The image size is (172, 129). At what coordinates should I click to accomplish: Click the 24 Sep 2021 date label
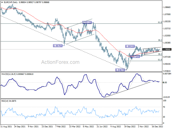click(x=20, y=126)
